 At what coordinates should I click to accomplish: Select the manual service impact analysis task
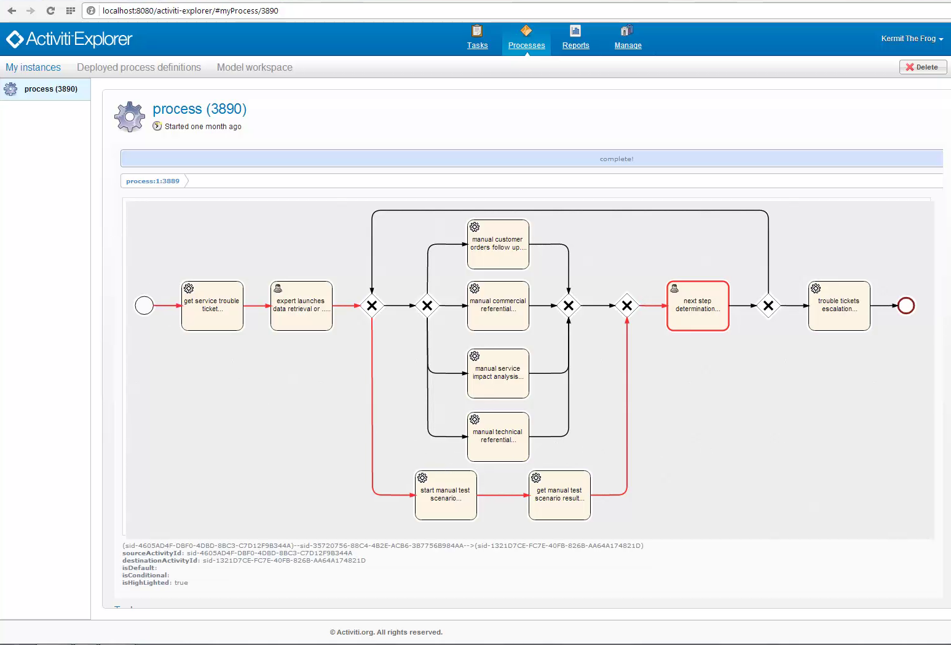click(498, 373)
